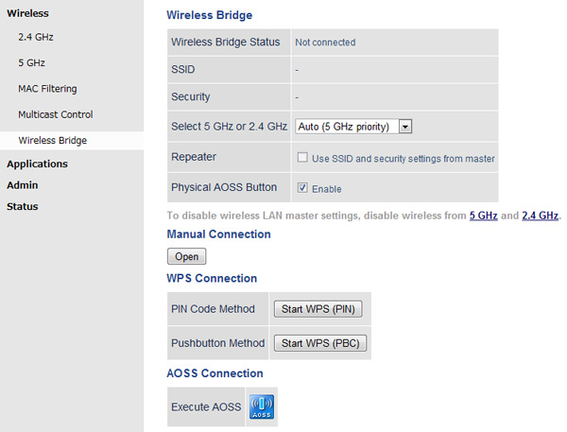Screen dimensions: 567x432
Task: Click the Wireless Bridge Status value Not connected
Action: click(x=325, y=43)
